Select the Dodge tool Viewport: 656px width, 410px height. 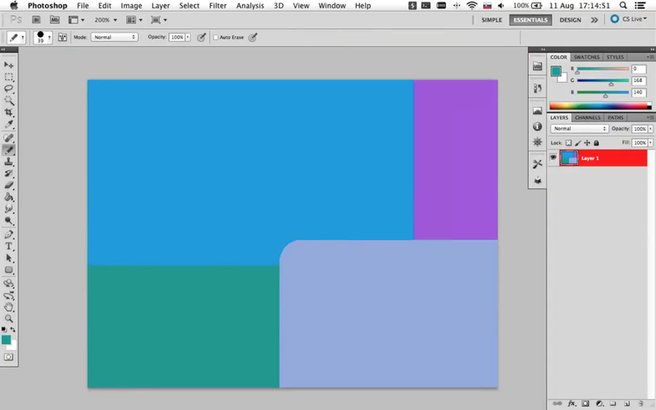tap(9, 221)
